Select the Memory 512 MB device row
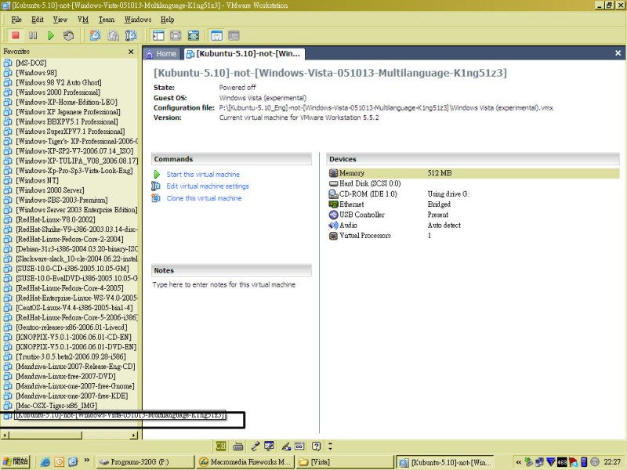This screenshot has width=627, height=470. (x=474, y=173)
